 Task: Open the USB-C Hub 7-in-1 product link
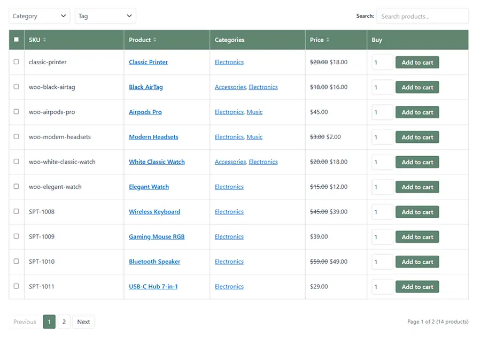(x=153, y=286)
